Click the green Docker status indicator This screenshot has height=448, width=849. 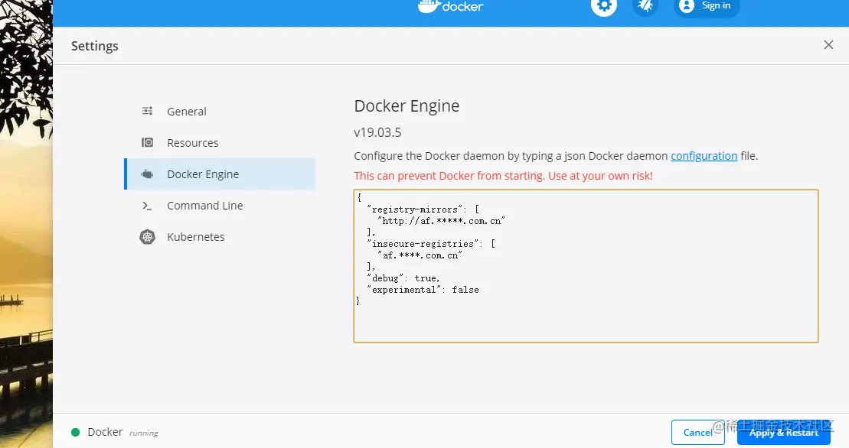point(75,433)
